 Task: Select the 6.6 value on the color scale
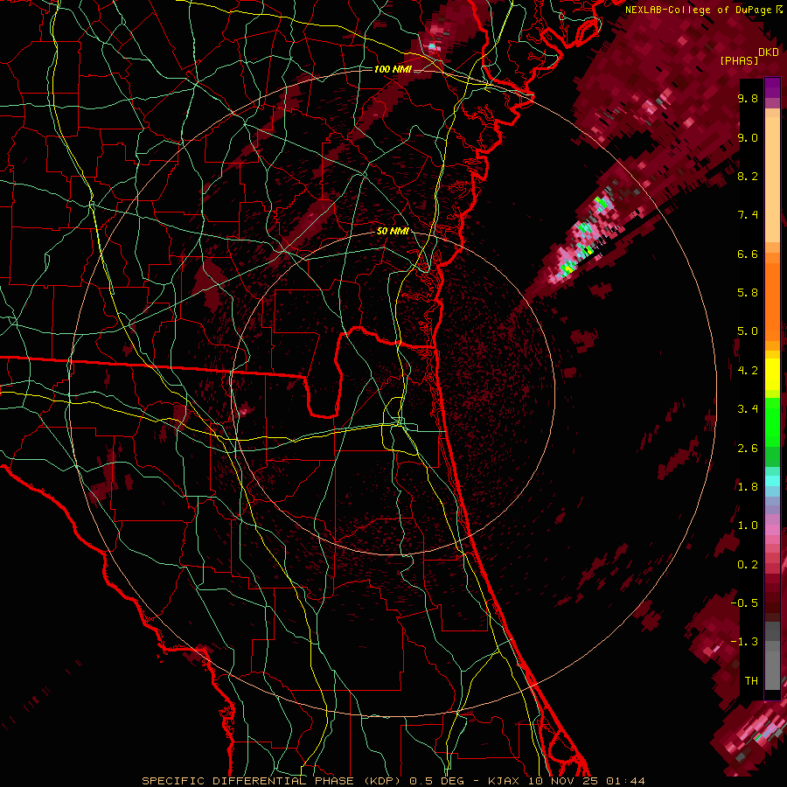coord(748,254)
